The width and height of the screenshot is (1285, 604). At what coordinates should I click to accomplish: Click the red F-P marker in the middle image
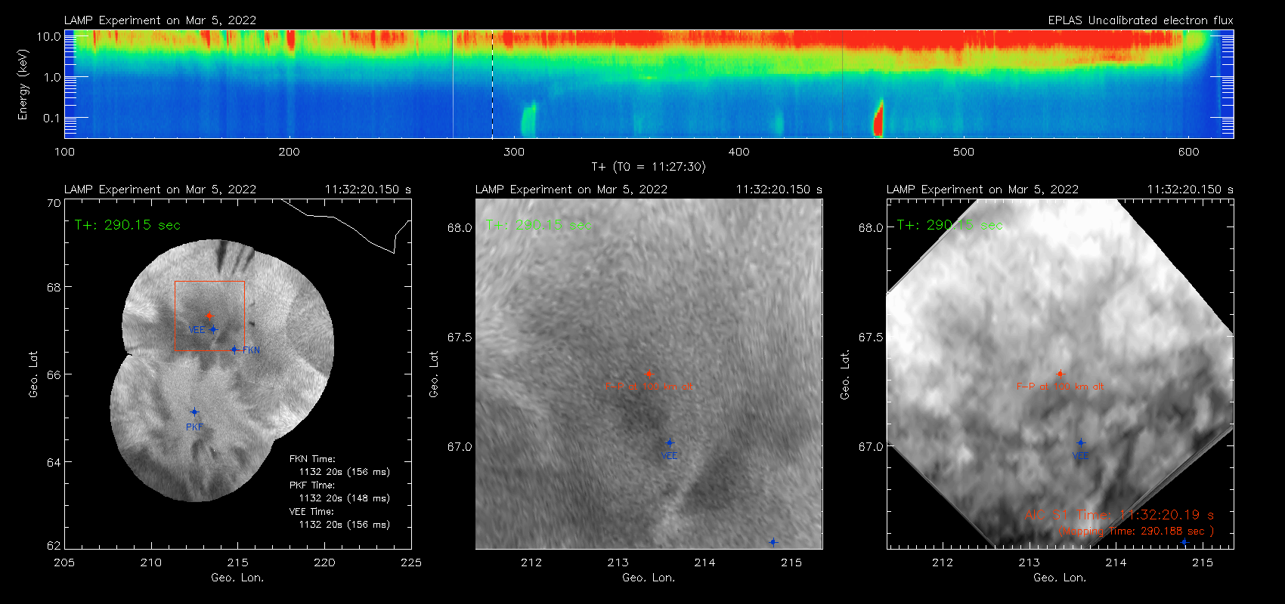649,373
